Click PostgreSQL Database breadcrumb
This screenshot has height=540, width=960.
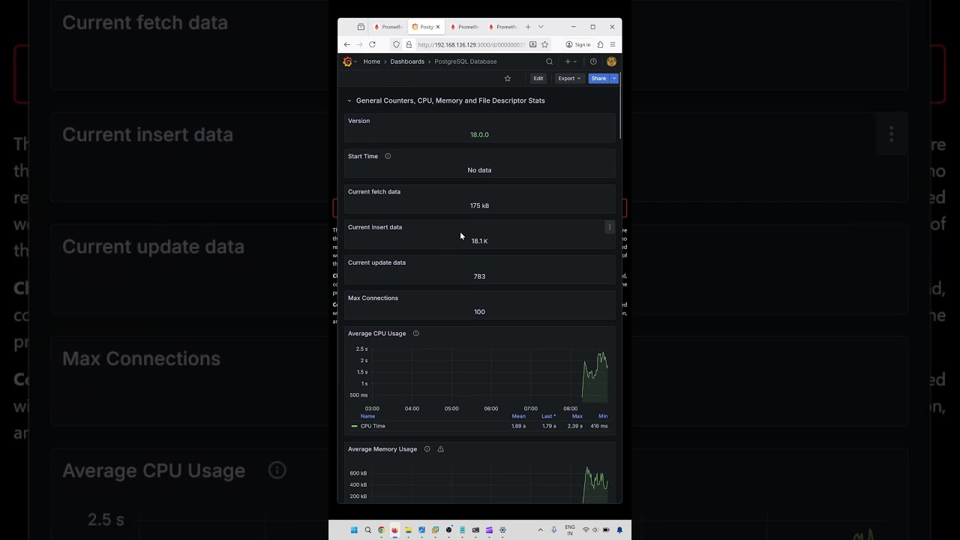tap(466, 61)
